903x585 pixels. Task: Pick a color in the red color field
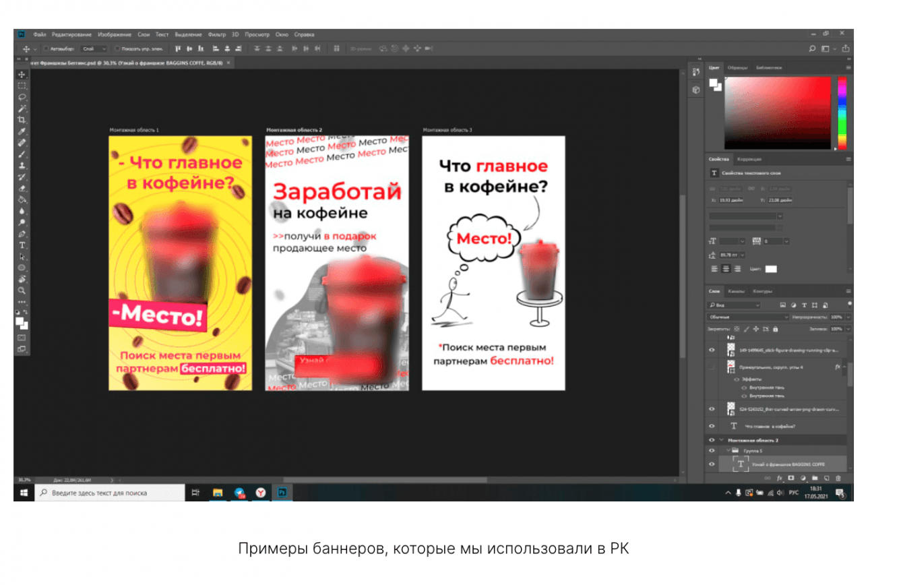pos(777,113)
